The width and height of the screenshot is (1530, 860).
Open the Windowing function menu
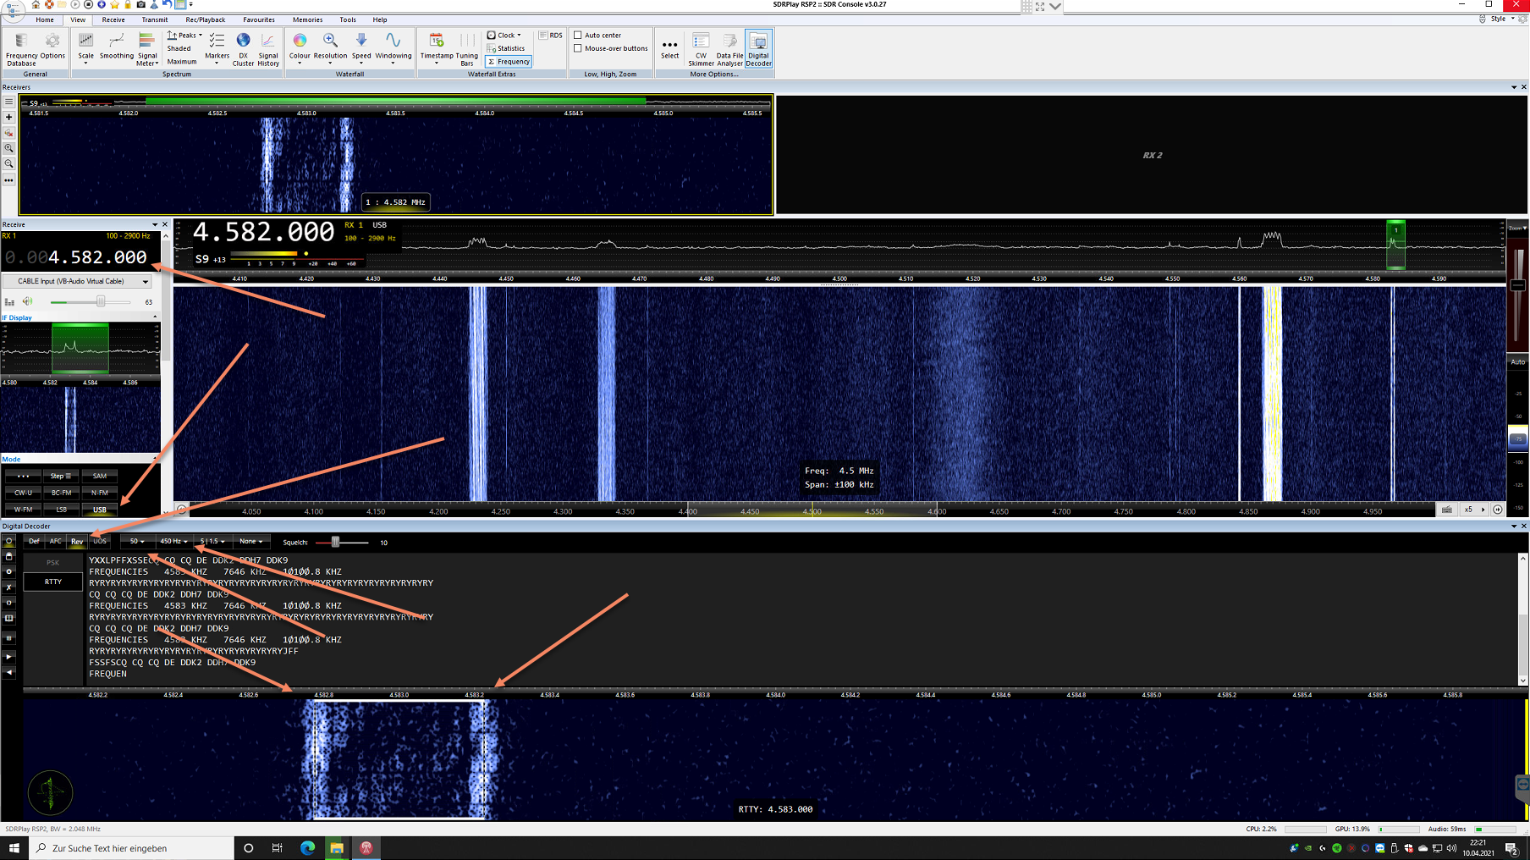coord(394,49)
